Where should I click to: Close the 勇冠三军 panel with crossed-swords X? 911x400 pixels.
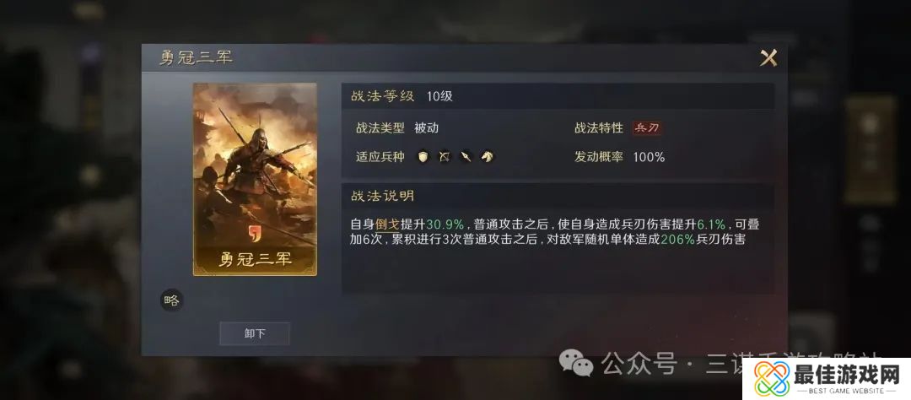(768, 58)
